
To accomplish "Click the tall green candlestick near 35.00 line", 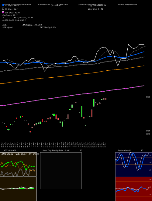I will (94, 103).
